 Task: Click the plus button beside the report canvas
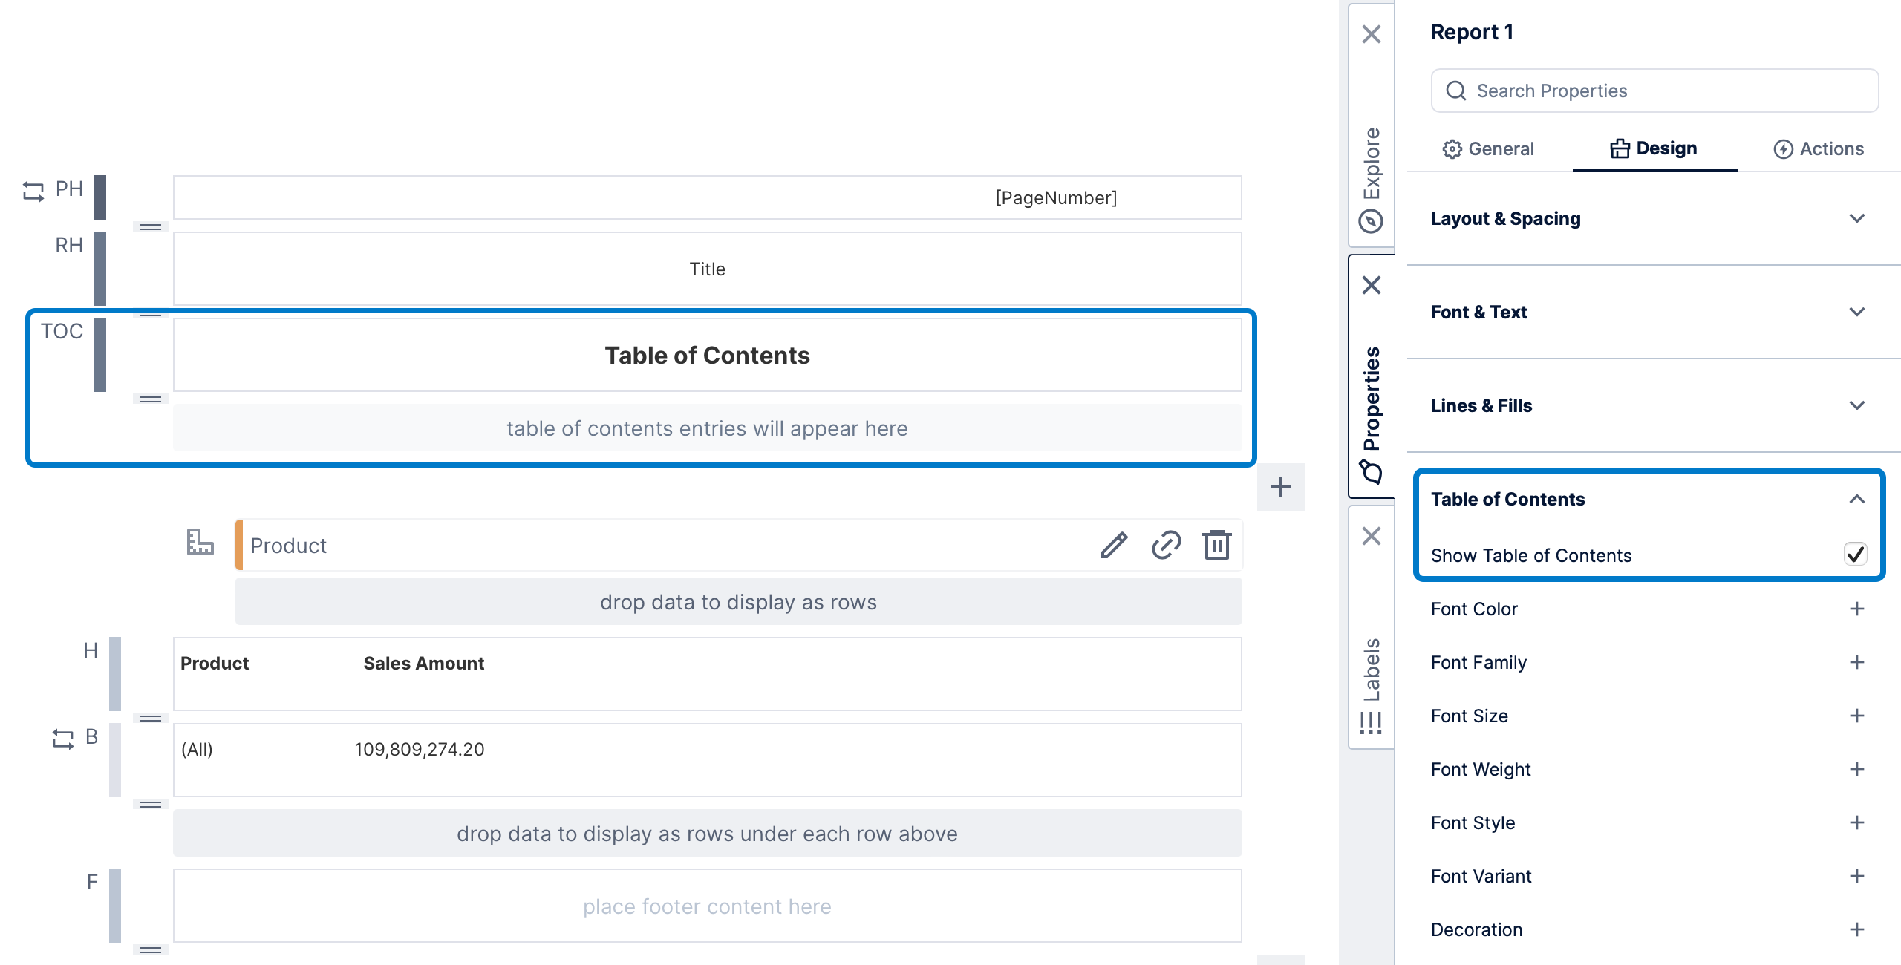click(x=1279, y=487)
